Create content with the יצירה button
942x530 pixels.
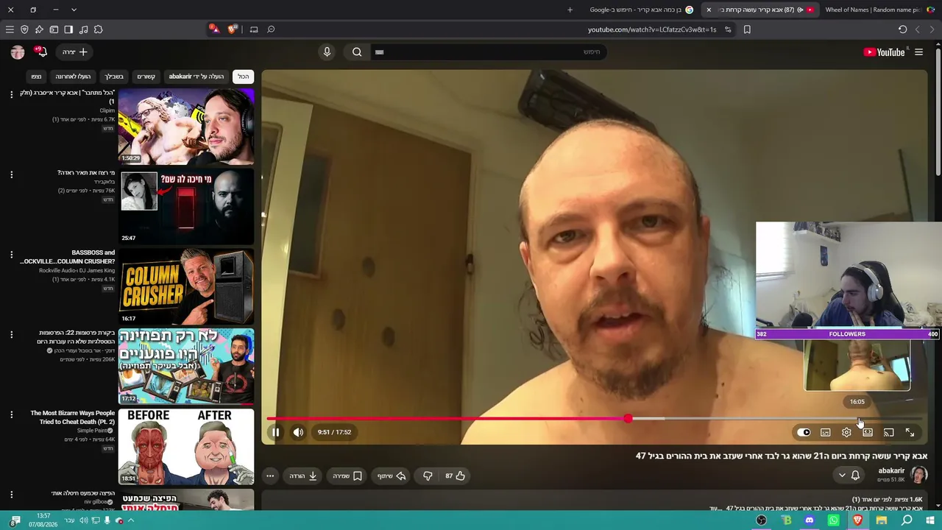pos(74,52)
